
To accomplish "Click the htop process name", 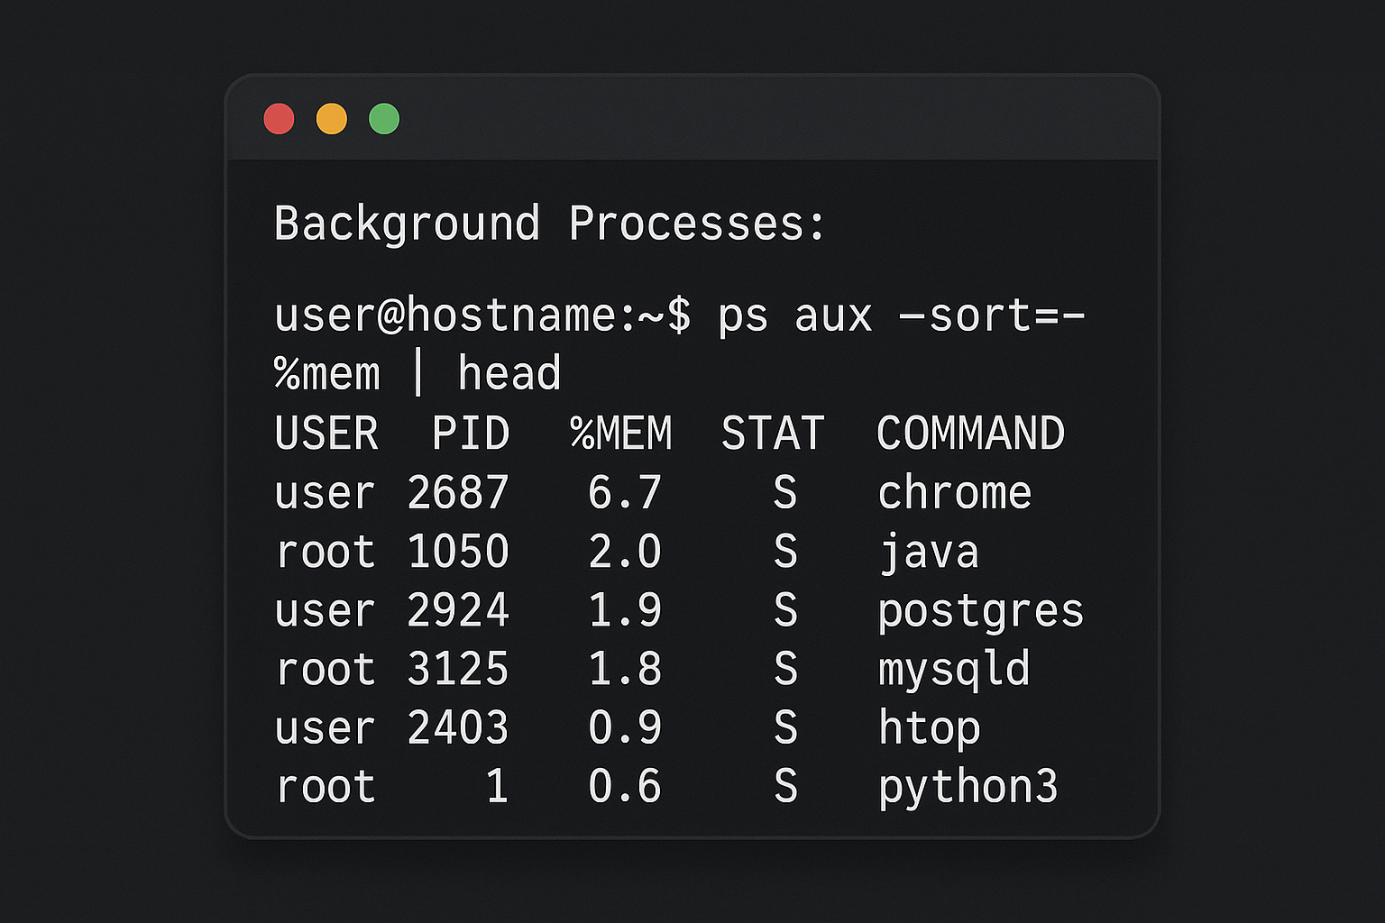I will tap(929, 728).
